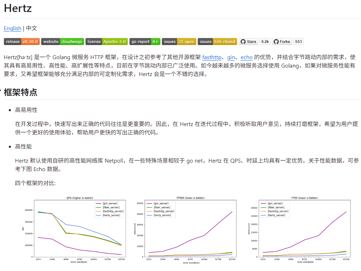Open the TP99 (lower is better) chart image
361x271 pixels.
(299, 230)
